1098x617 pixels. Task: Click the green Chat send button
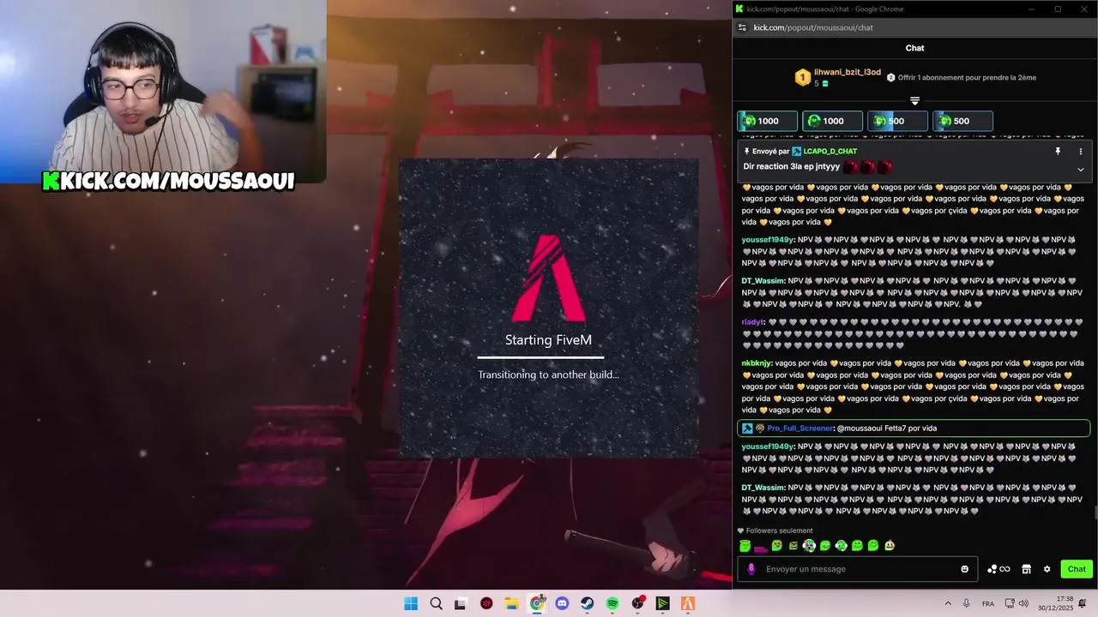pyautogui.click(x=1077, y=569)
